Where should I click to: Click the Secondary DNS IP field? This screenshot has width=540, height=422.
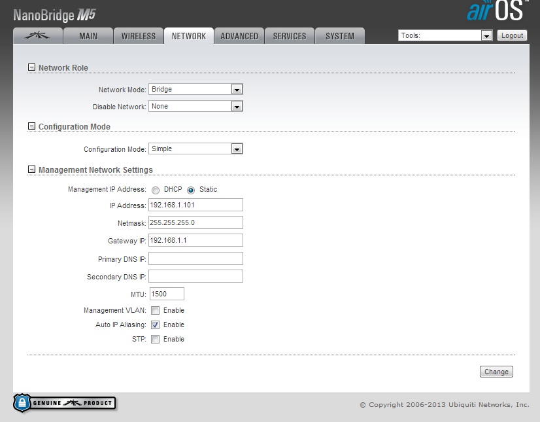(195, 276)
